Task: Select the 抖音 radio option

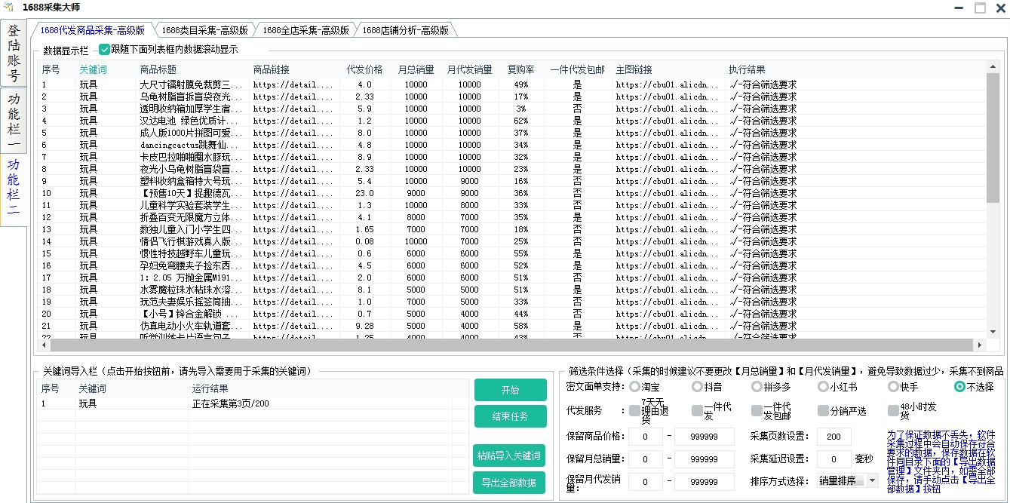Action: 696,387
